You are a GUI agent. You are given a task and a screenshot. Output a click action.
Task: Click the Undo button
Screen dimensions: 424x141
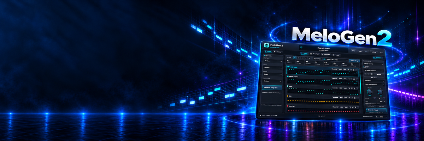360,51
